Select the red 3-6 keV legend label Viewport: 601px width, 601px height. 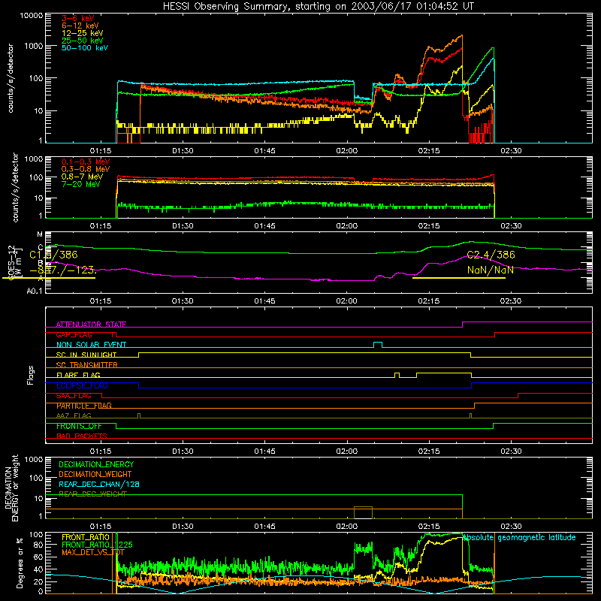pos(78,18)
